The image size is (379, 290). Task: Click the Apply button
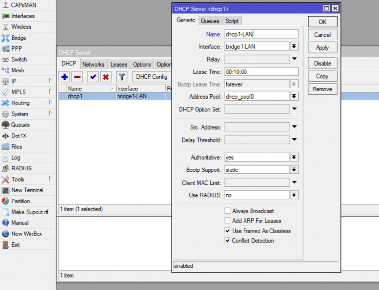(x=323, y=48)
